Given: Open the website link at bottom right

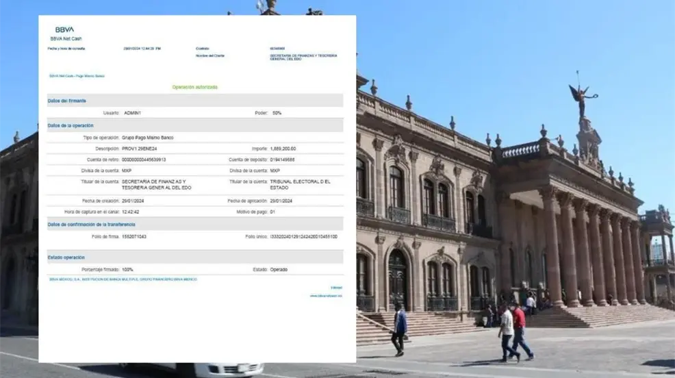Looking at the screenshot, I should click(325, 296).
